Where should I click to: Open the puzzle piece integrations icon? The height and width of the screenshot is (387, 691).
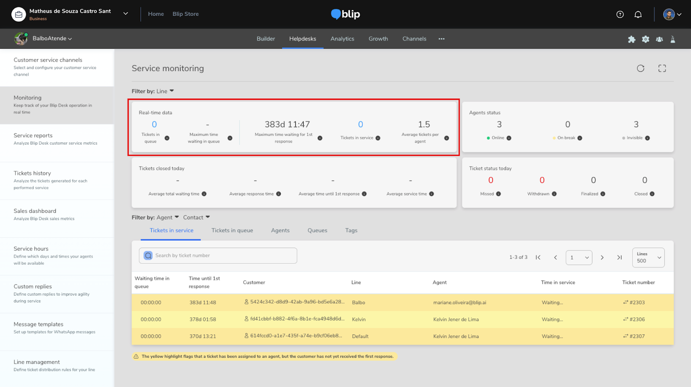click(x=631, y=39)
